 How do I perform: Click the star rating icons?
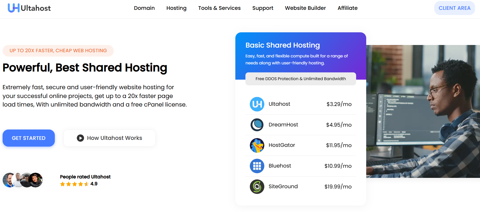74,184
